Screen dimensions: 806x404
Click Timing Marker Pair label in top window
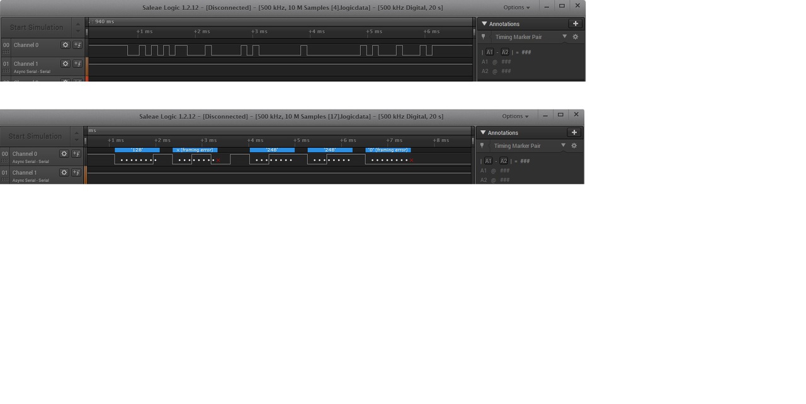click(518, 37)
